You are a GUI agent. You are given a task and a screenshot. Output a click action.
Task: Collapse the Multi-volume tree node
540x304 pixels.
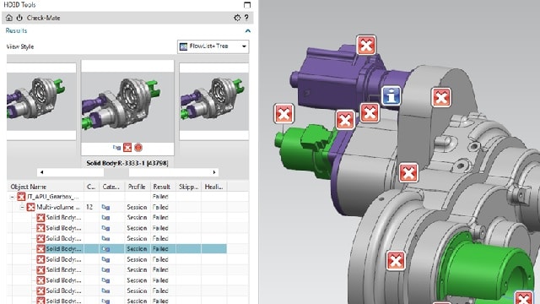[22, 207]
